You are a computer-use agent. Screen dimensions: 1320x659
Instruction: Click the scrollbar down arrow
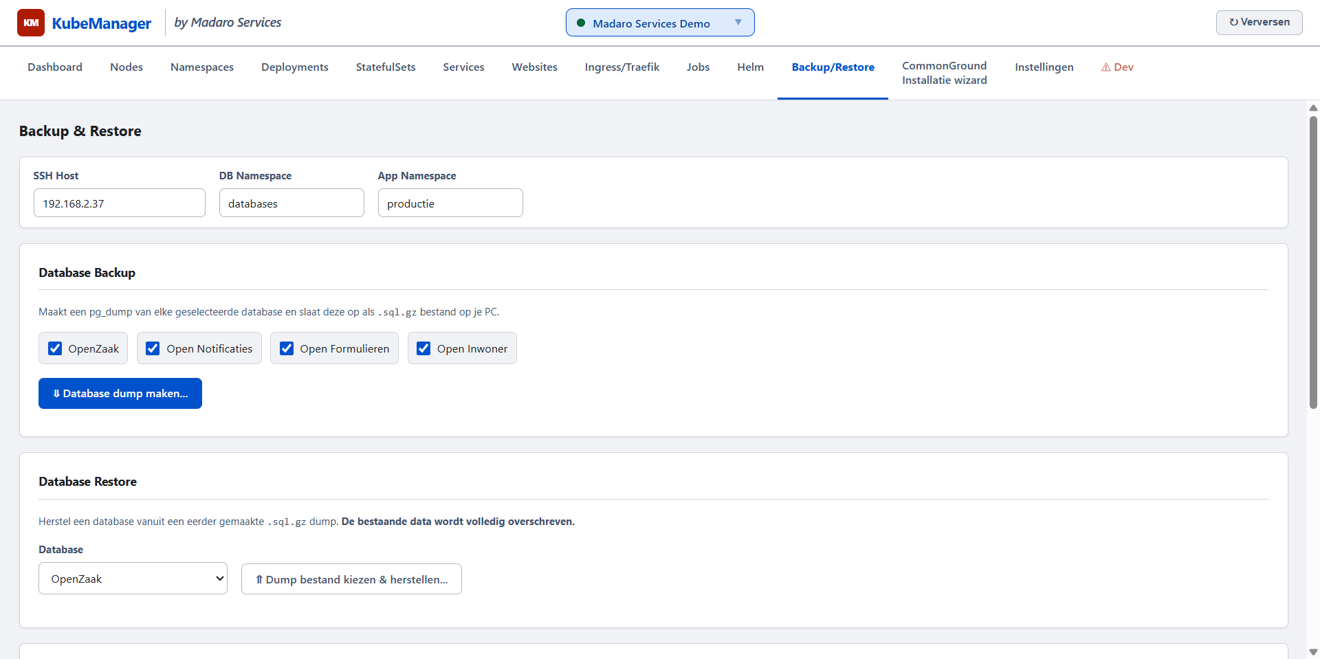(1313, 652)
